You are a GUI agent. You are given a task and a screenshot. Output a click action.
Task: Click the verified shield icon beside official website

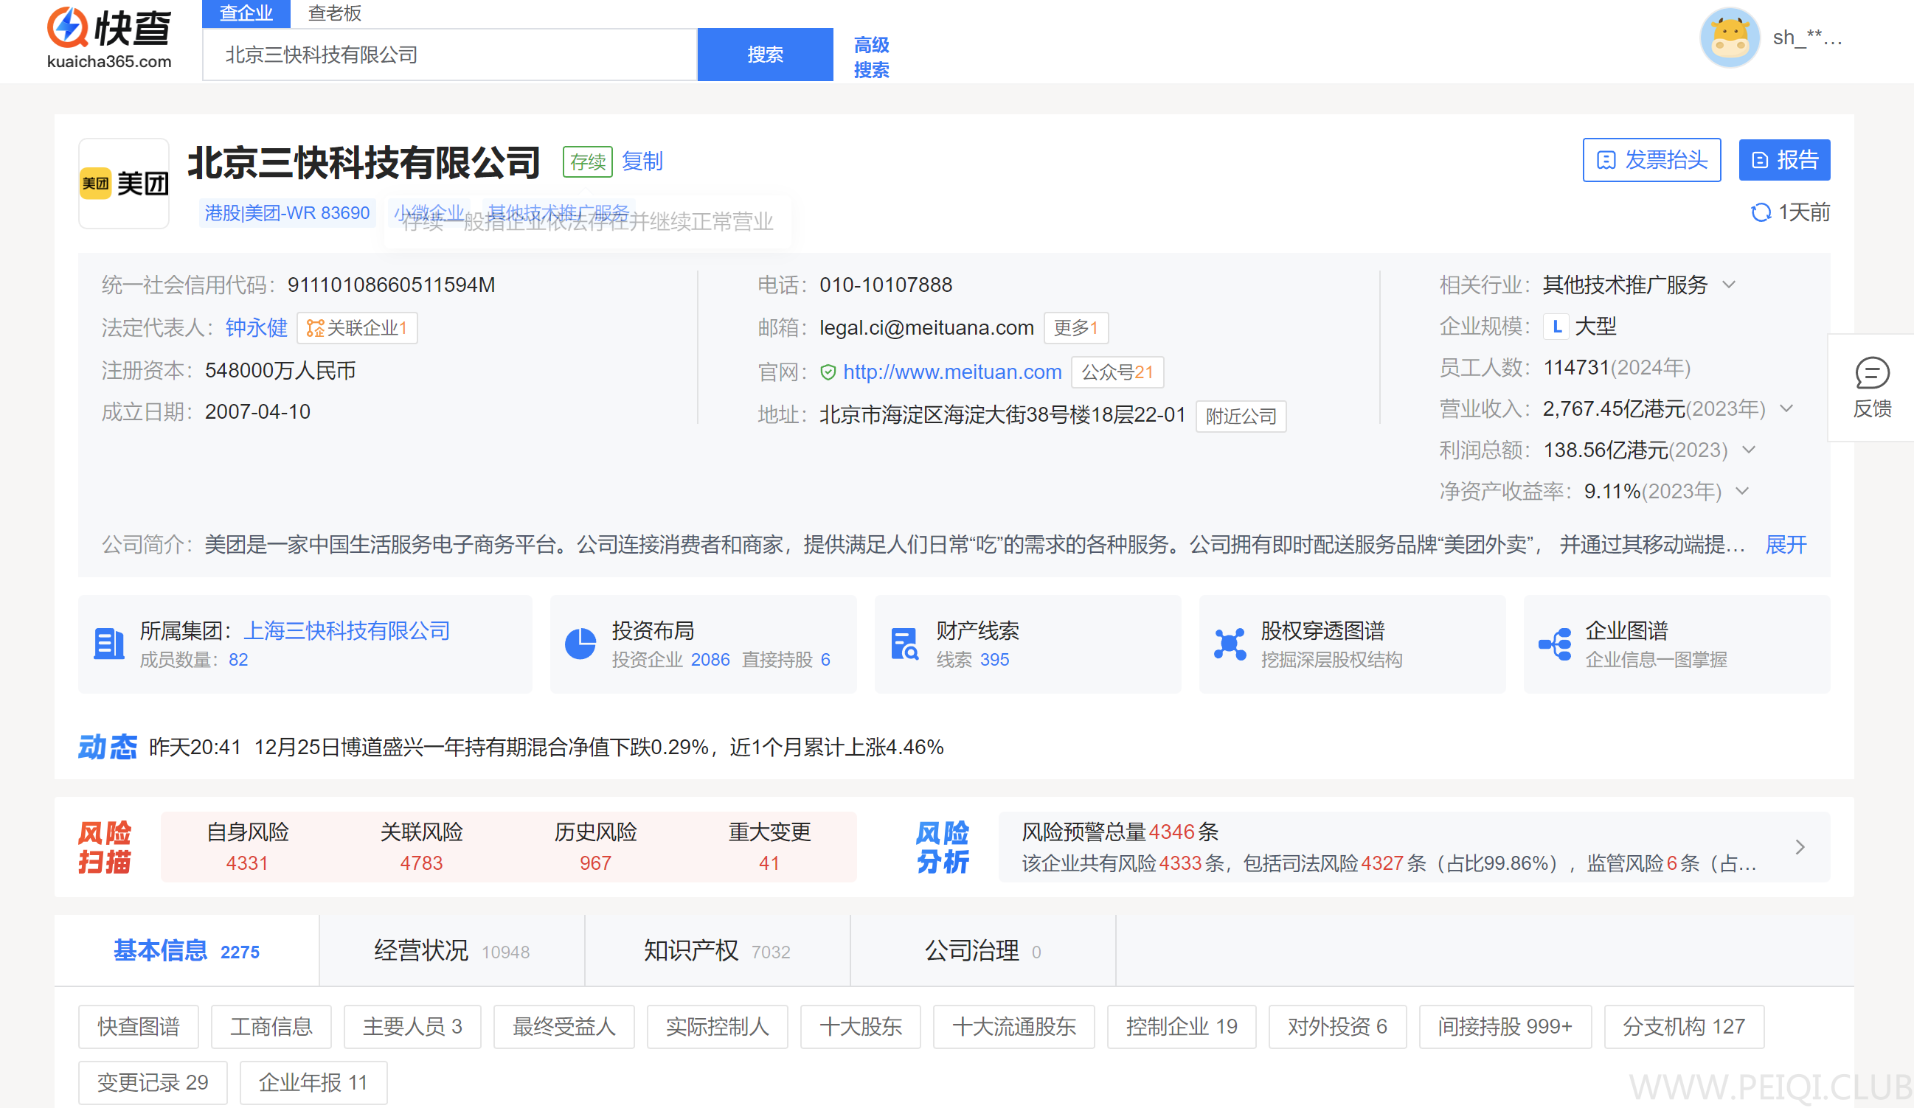click(x=828, y=372)
